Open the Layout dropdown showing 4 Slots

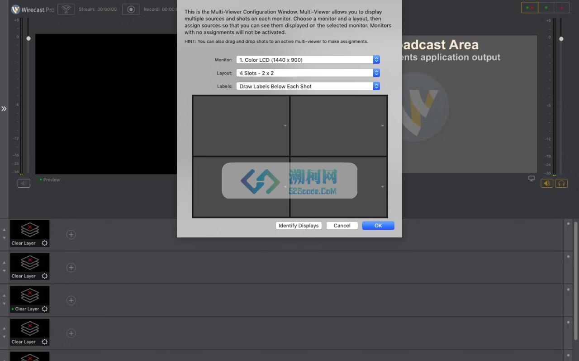pyautogui.click(x=308, y=73)
